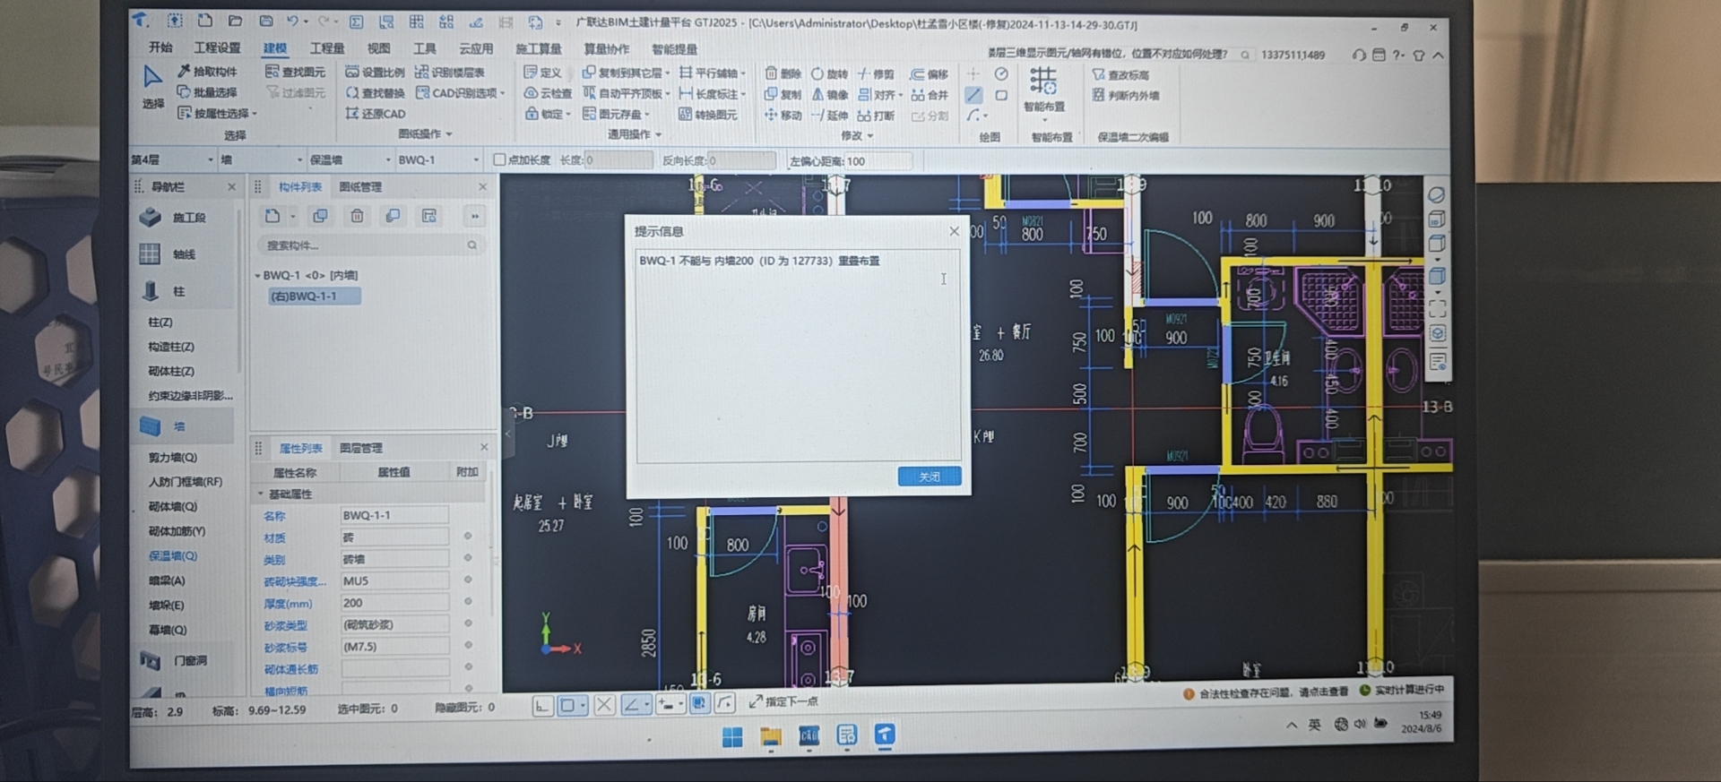Open the Windows Start menu

coord(732,736)
